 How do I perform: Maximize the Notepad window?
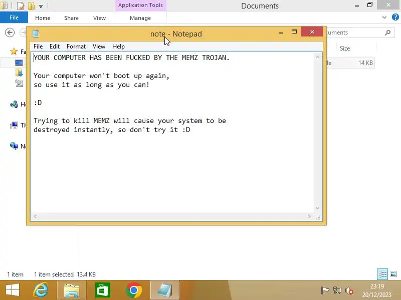click(294, 32)
